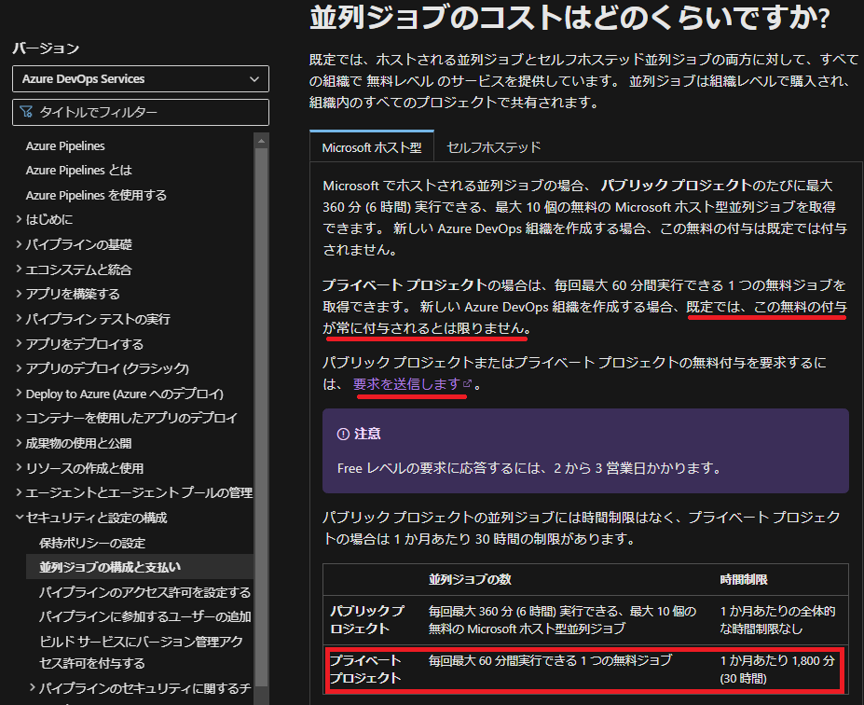The width and height of the screenshot is (864, 705).
Task: Click the sidebar vertical scrollbar thumb
Action: coord(261,417)
